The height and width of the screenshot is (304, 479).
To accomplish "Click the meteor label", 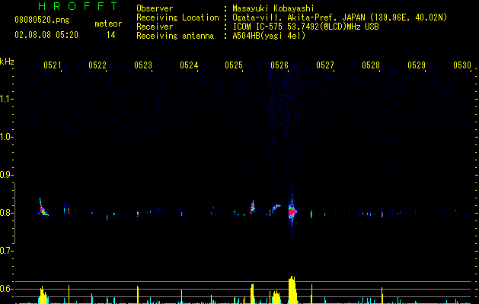I will [108, 24].
